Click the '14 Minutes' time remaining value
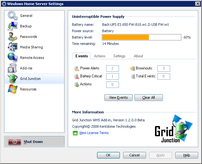202x164 pixels. tap(110, 44)
